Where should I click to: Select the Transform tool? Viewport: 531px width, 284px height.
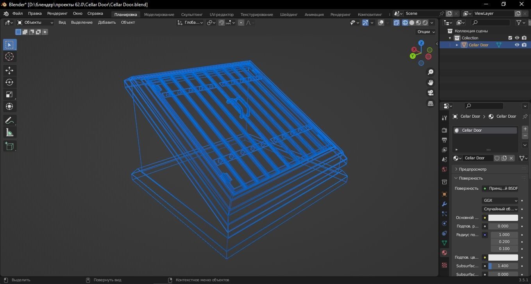point(9,106)
